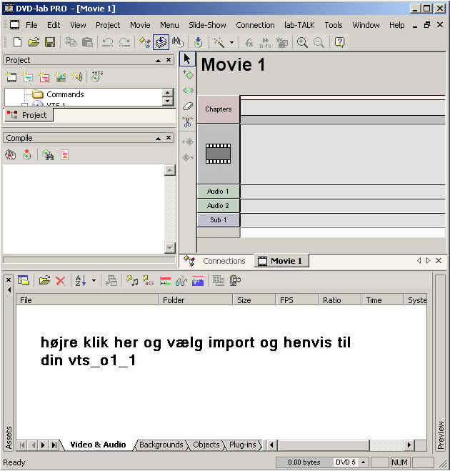The image size is (450, 471).
Task: Click the Compile DVD disc icon in main toolbar
Action: (x=198, y=42)
